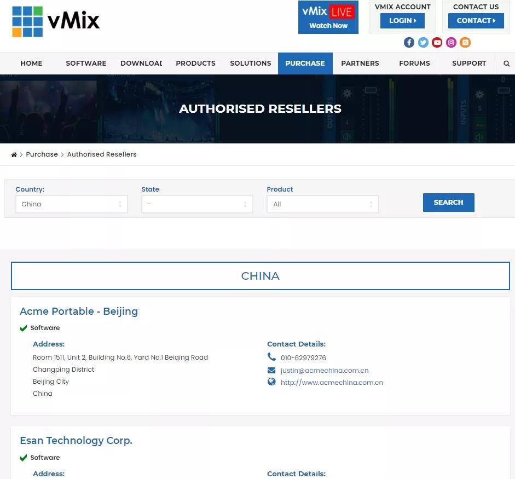515x479 pixels.
Task: Open the Purchase menu tab
Action: click(305, 64)
